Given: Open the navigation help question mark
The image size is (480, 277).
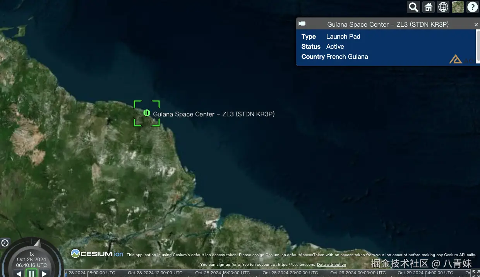Looking at the screenshot, I should pos(473,7).
